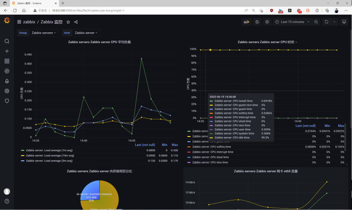Open the CPU 时间 panel title menu
The image size is (352, 210).
pos(267,42)
